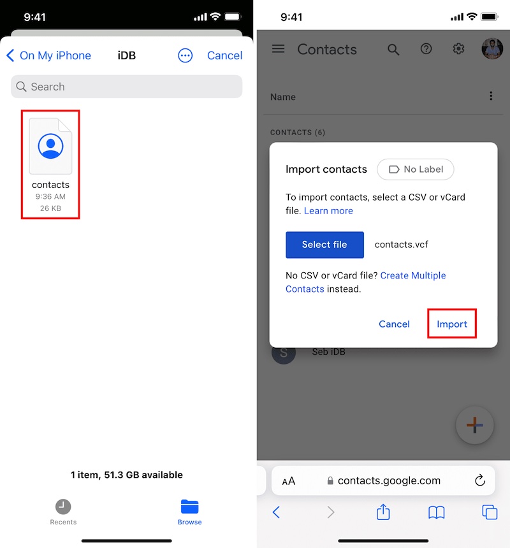Tap the search magnifier icon in Contacts
The width and height of the screenshot is (510, 548).
coord(393,49)
